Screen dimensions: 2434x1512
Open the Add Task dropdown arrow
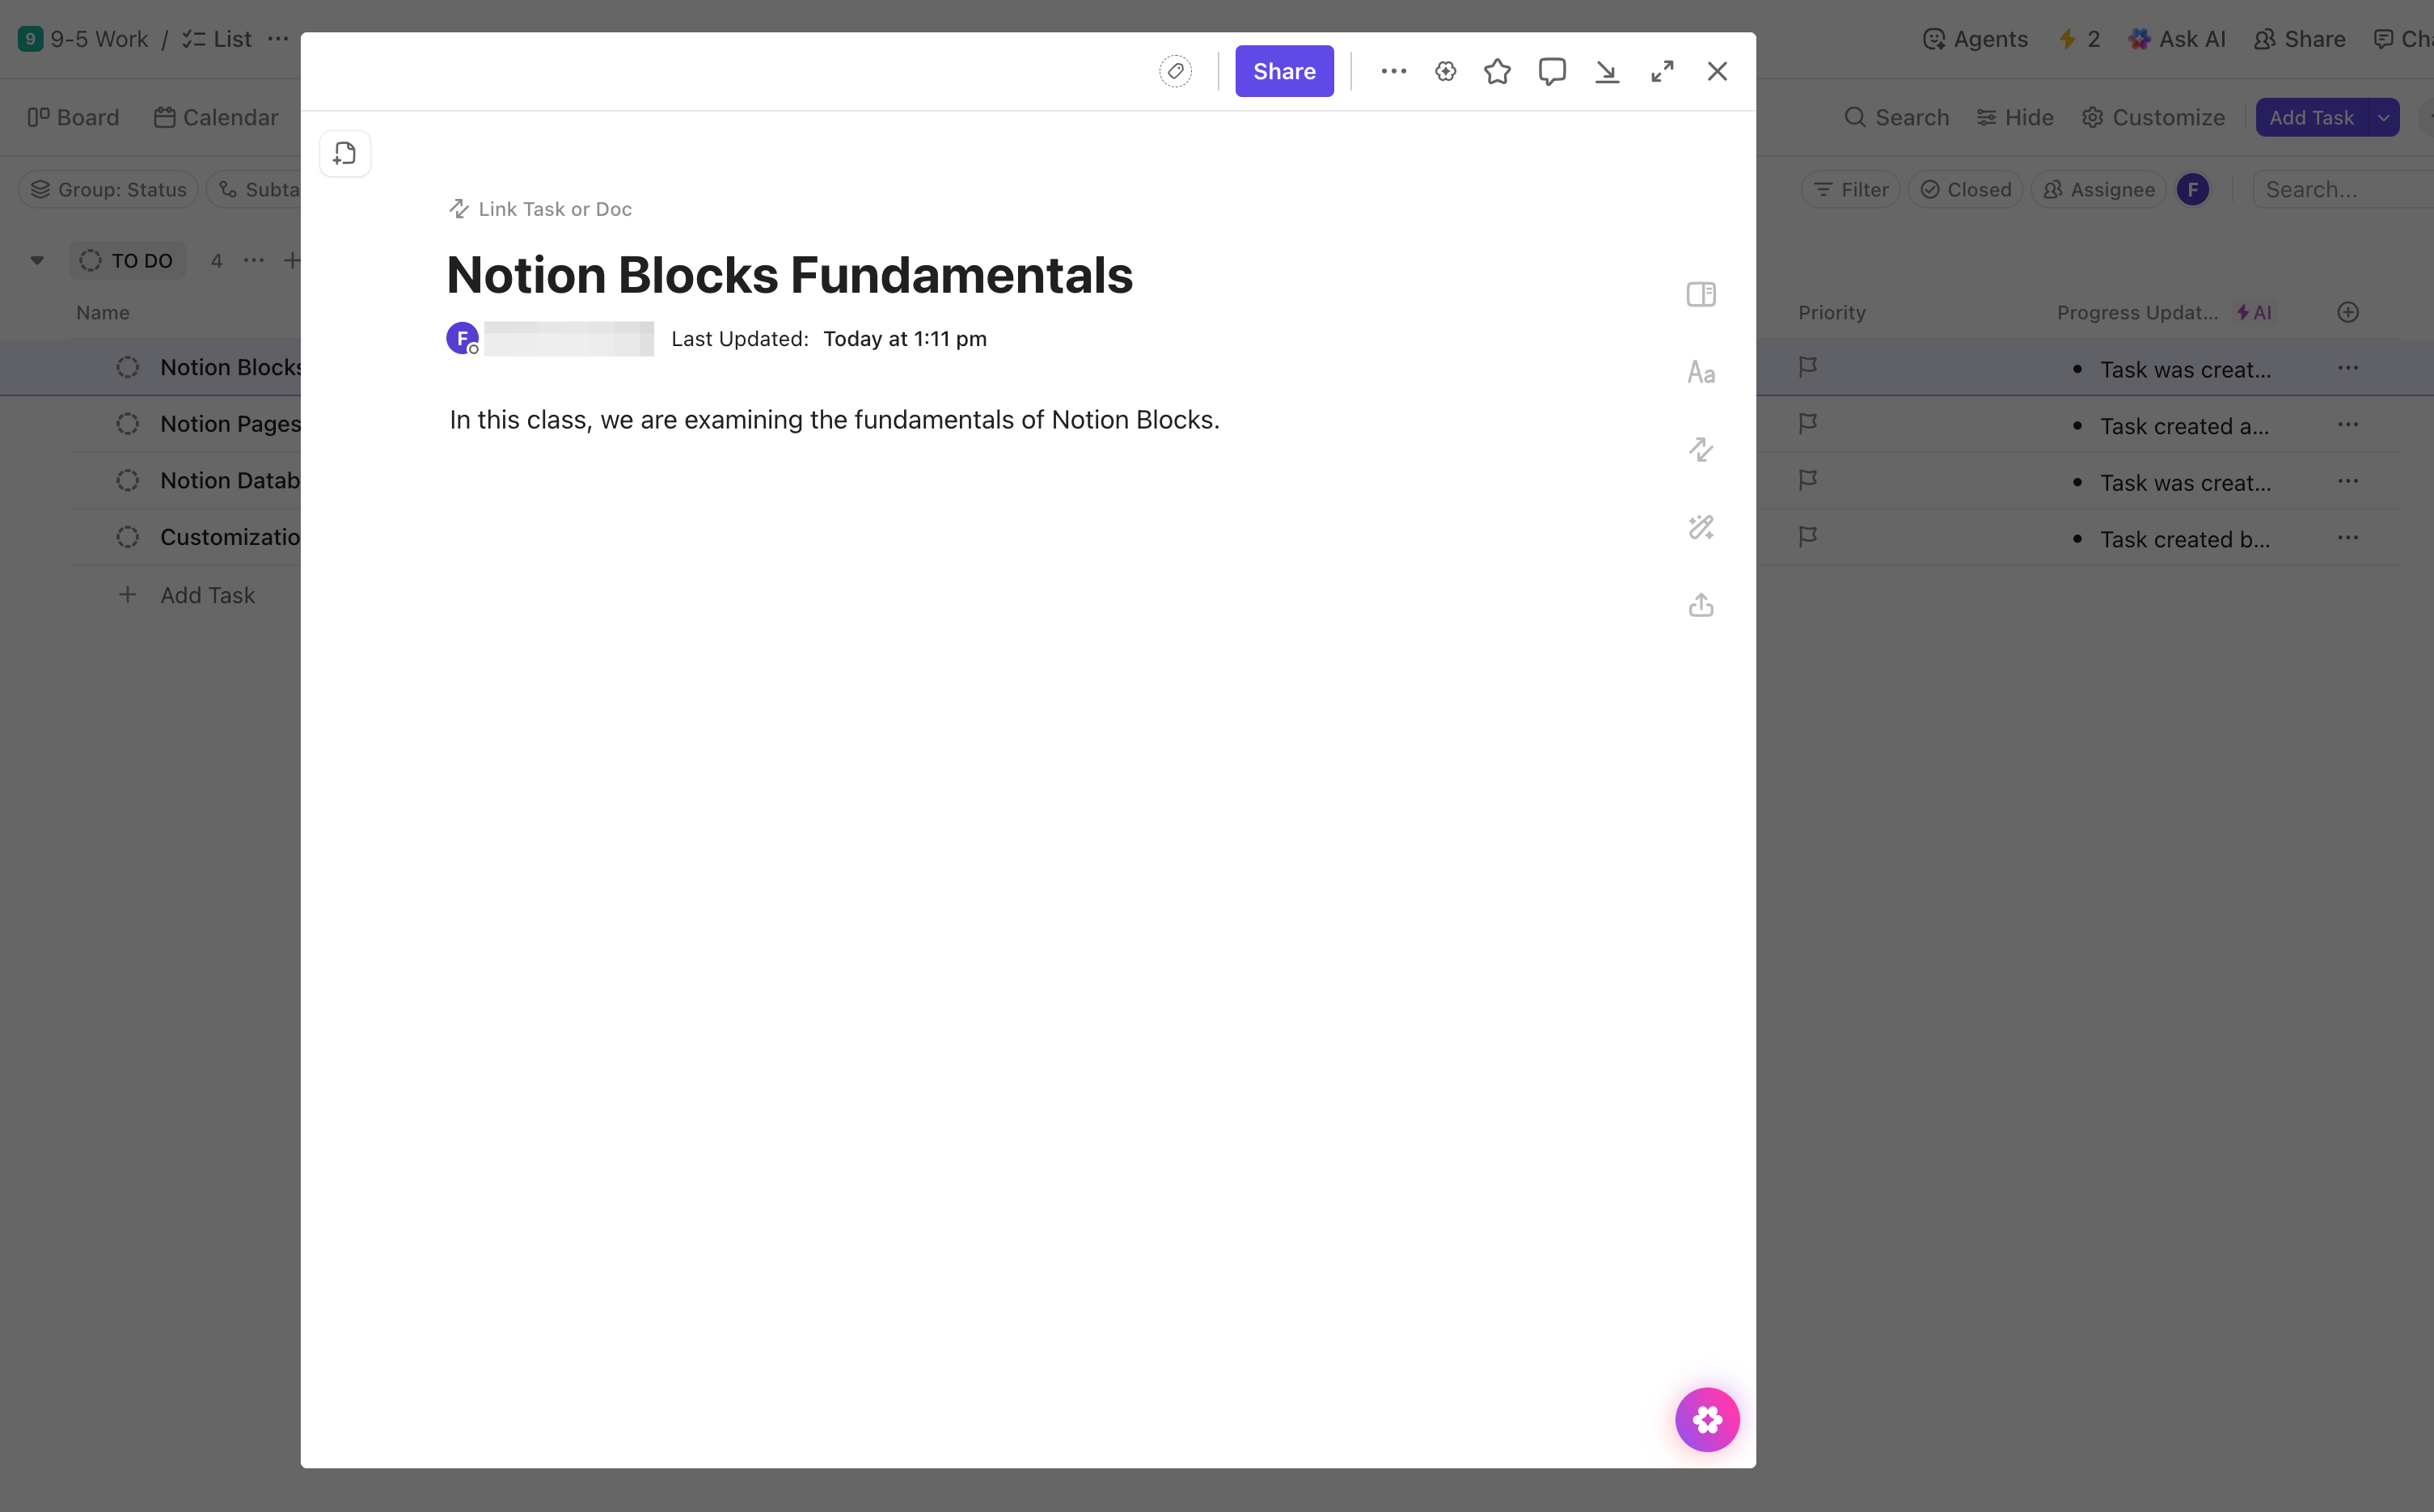point(2383,117)
